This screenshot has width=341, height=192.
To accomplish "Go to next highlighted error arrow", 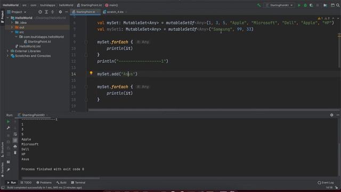I will (x=338, y=18).
